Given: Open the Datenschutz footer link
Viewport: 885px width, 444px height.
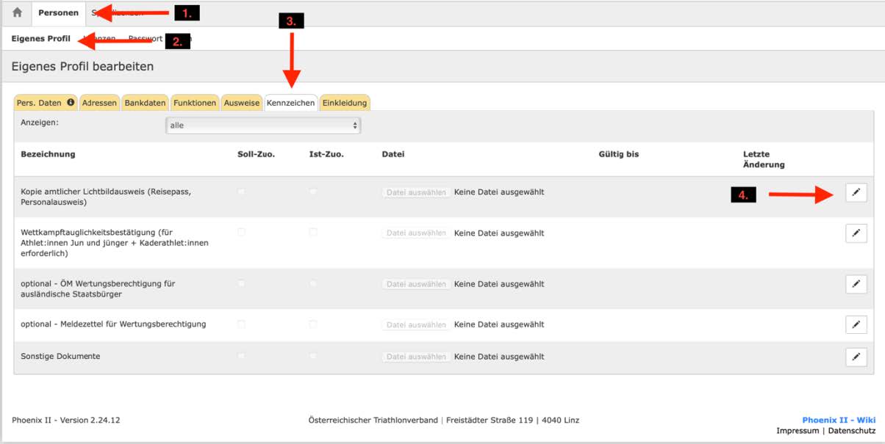Looking at the screenshot, I should (x=852, y=431).
